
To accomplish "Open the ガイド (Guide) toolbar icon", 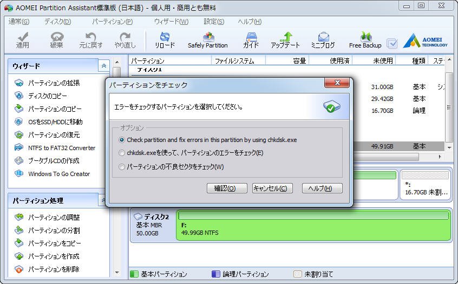I will pyautogui.click(x=251, y=40).
